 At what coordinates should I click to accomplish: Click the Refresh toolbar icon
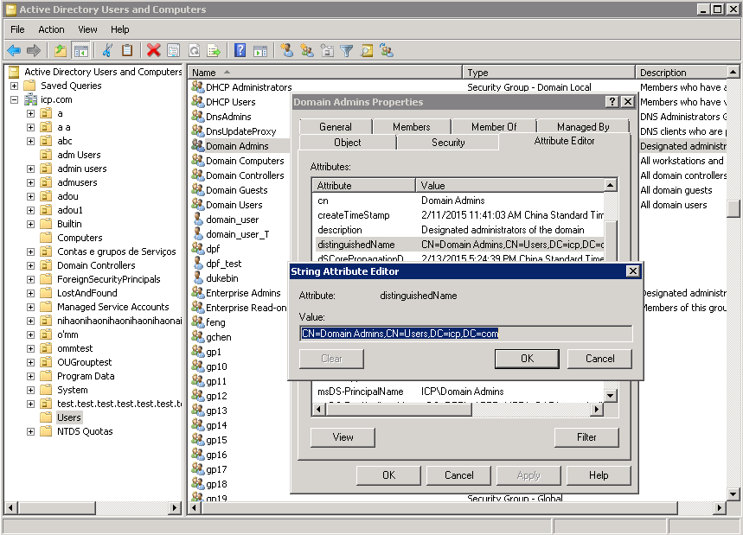[x=194, y=50]
